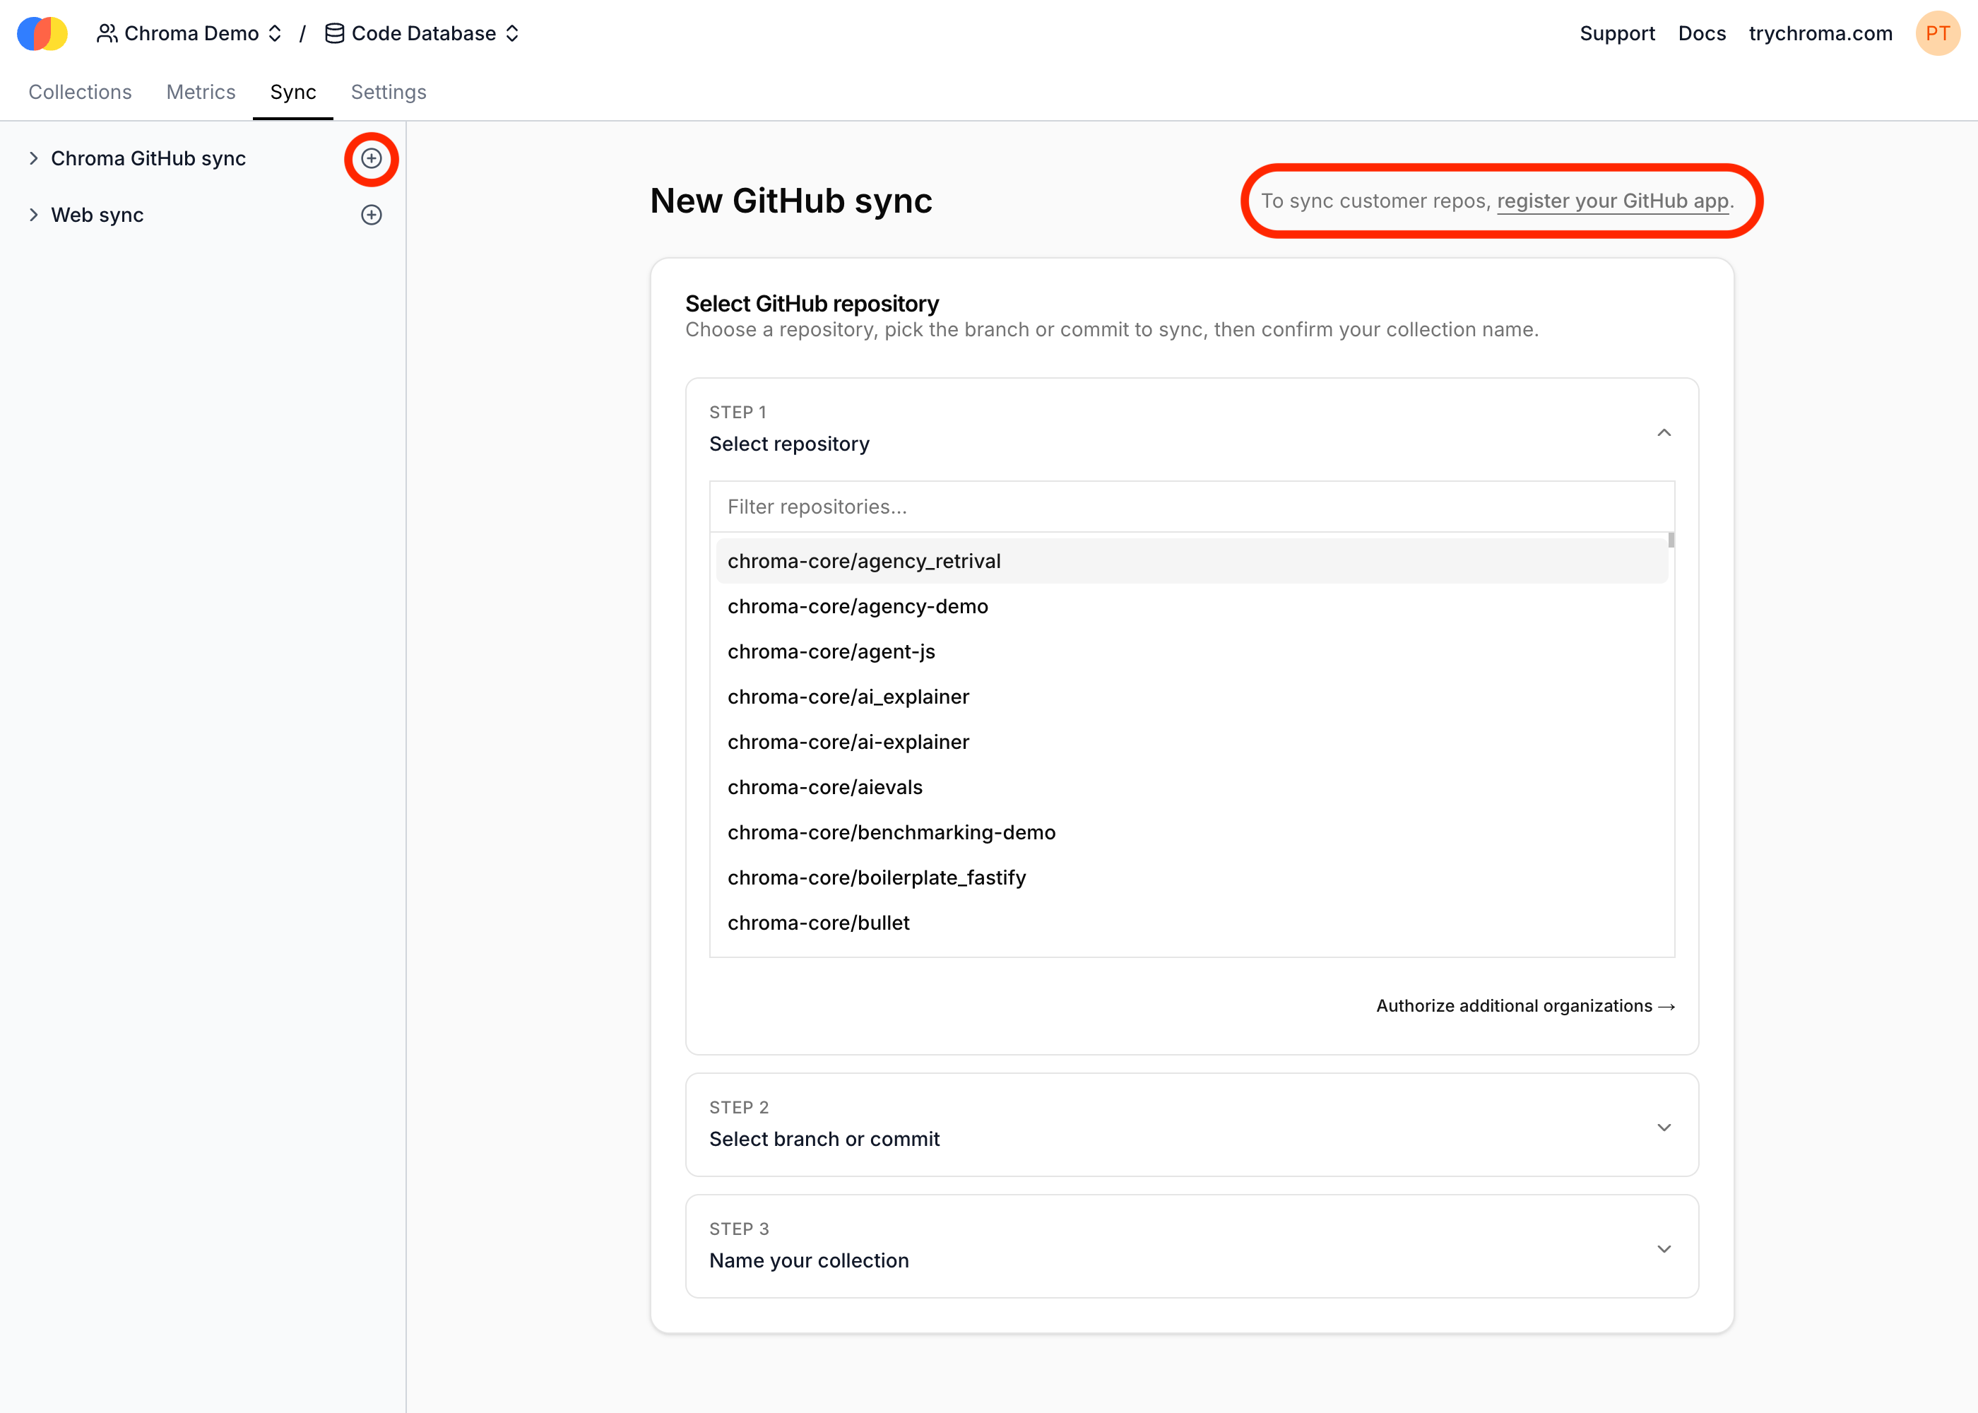Open the Docs link
The height and width of the screenshot is (1413, 1978).
pyautogui.click(x=1701, y=34)
